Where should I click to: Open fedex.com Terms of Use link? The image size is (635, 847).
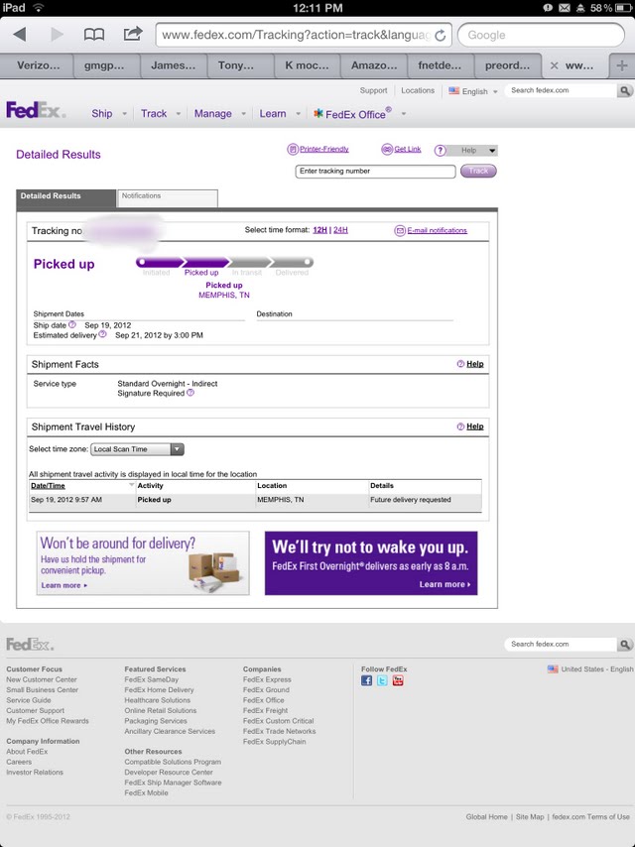[x=590, y=817]
